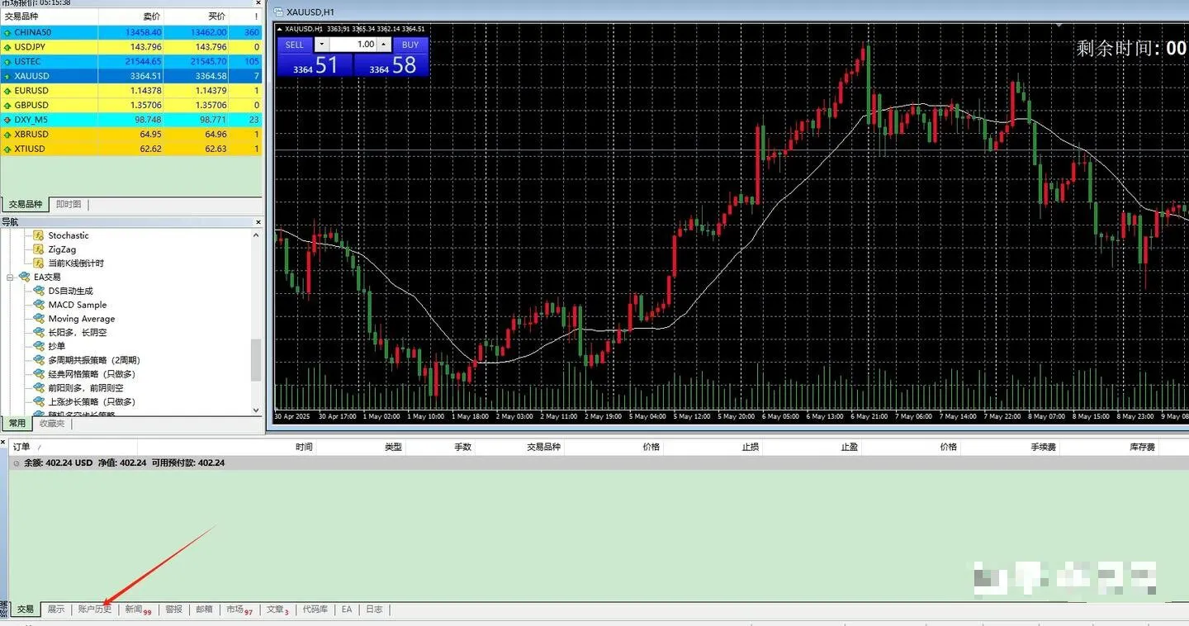The width and height of the screenshot is (1189, 626).
Task: Click the BUY button
Action: click(x=410, y=45)
